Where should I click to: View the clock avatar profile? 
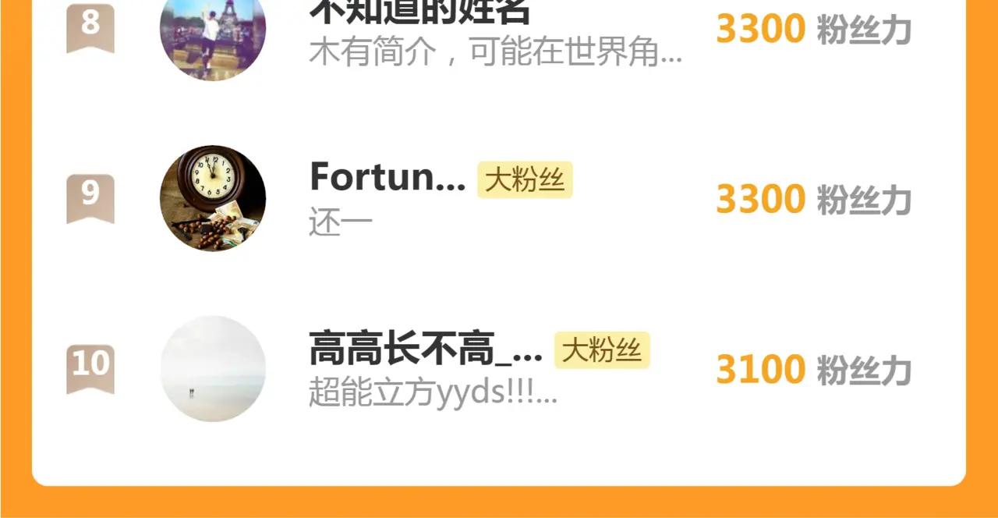(x=213, y=198)
